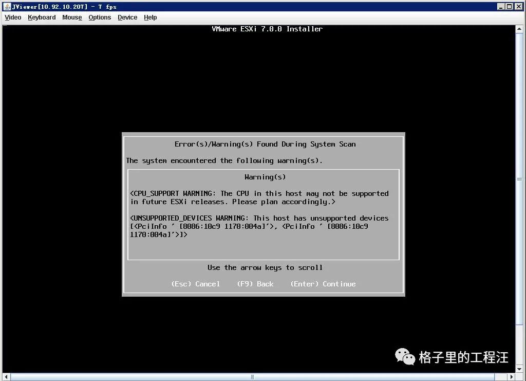
Task: Click the horizontal scrollbar right arrow
Action: coord(512,377)
